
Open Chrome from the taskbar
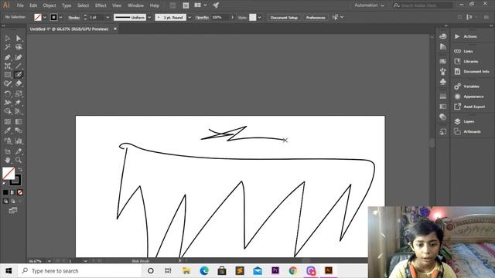[293, 271]
